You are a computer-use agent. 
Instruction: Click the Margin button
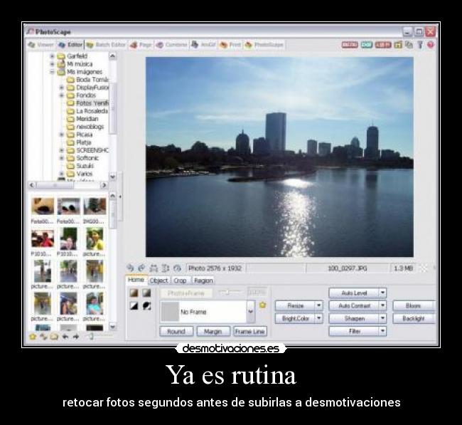[213, 331]
